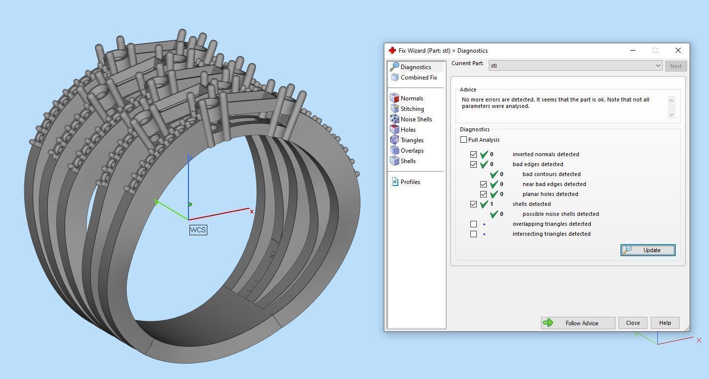Click the Advice scrollbar up arrow

coord(672,100)
